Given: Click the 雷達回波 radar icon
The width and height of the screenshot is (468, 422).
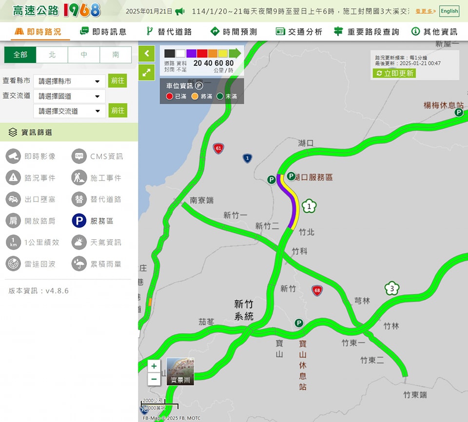Looking at the screenshot, I should pos(13,264).
